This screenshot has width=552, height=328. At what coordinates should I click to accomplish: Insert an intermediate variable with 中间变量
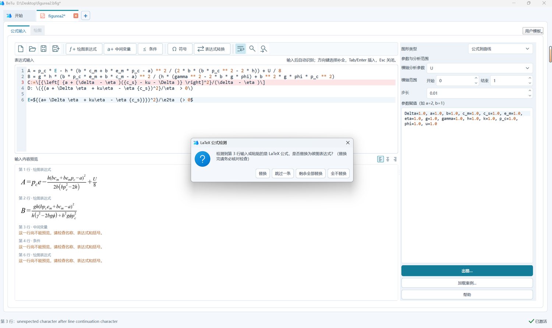pyautogui.click(x=120, y=49)
